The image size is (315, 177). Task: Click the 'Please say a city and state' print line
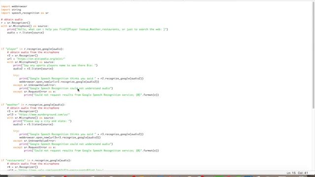tap(42, 121)
